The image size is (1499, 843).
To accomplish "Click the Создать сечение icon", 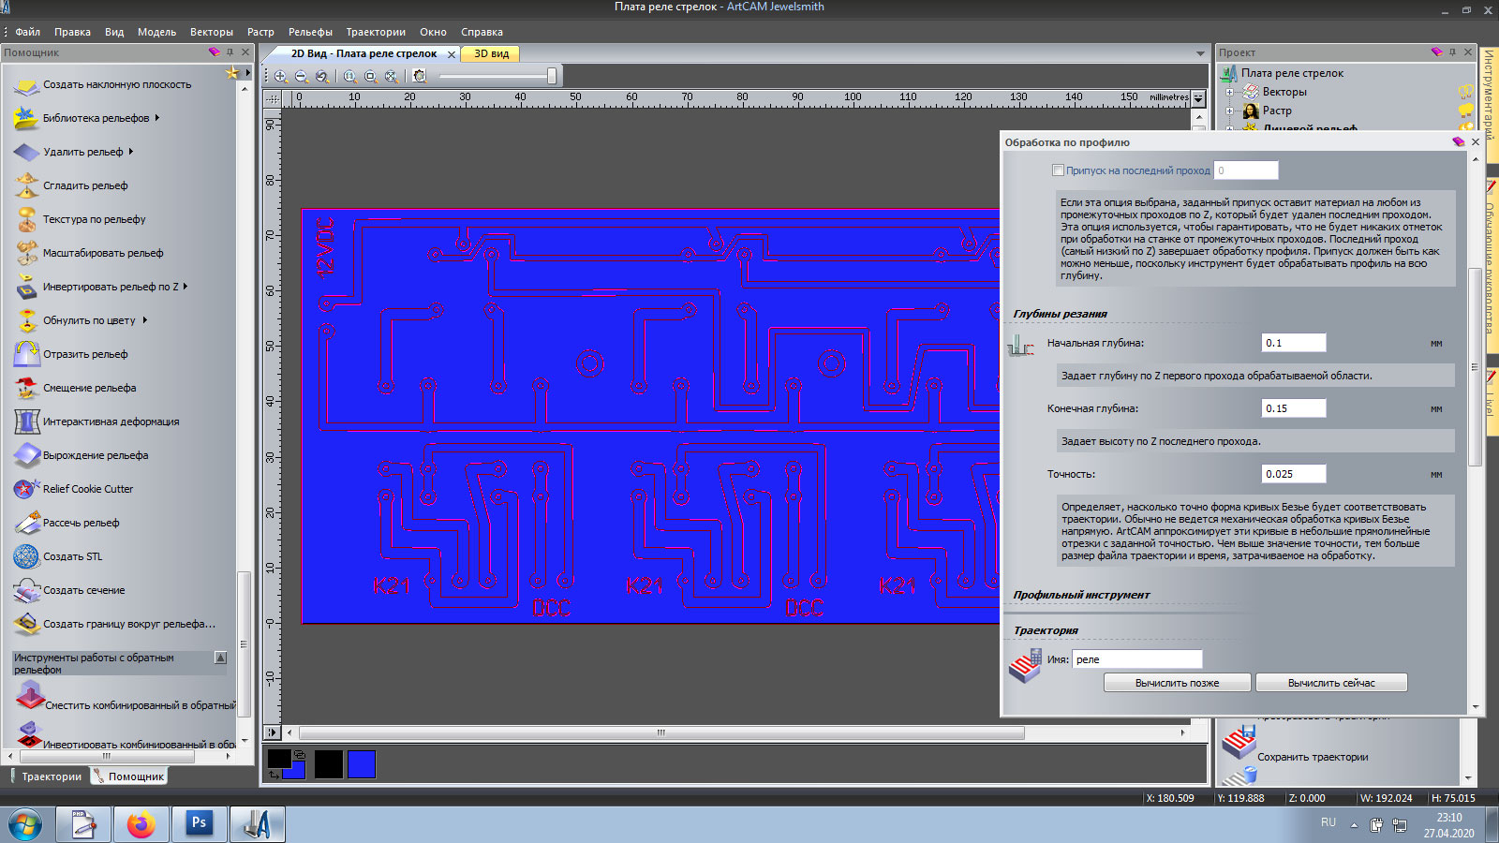I will (x=26, y=591).
